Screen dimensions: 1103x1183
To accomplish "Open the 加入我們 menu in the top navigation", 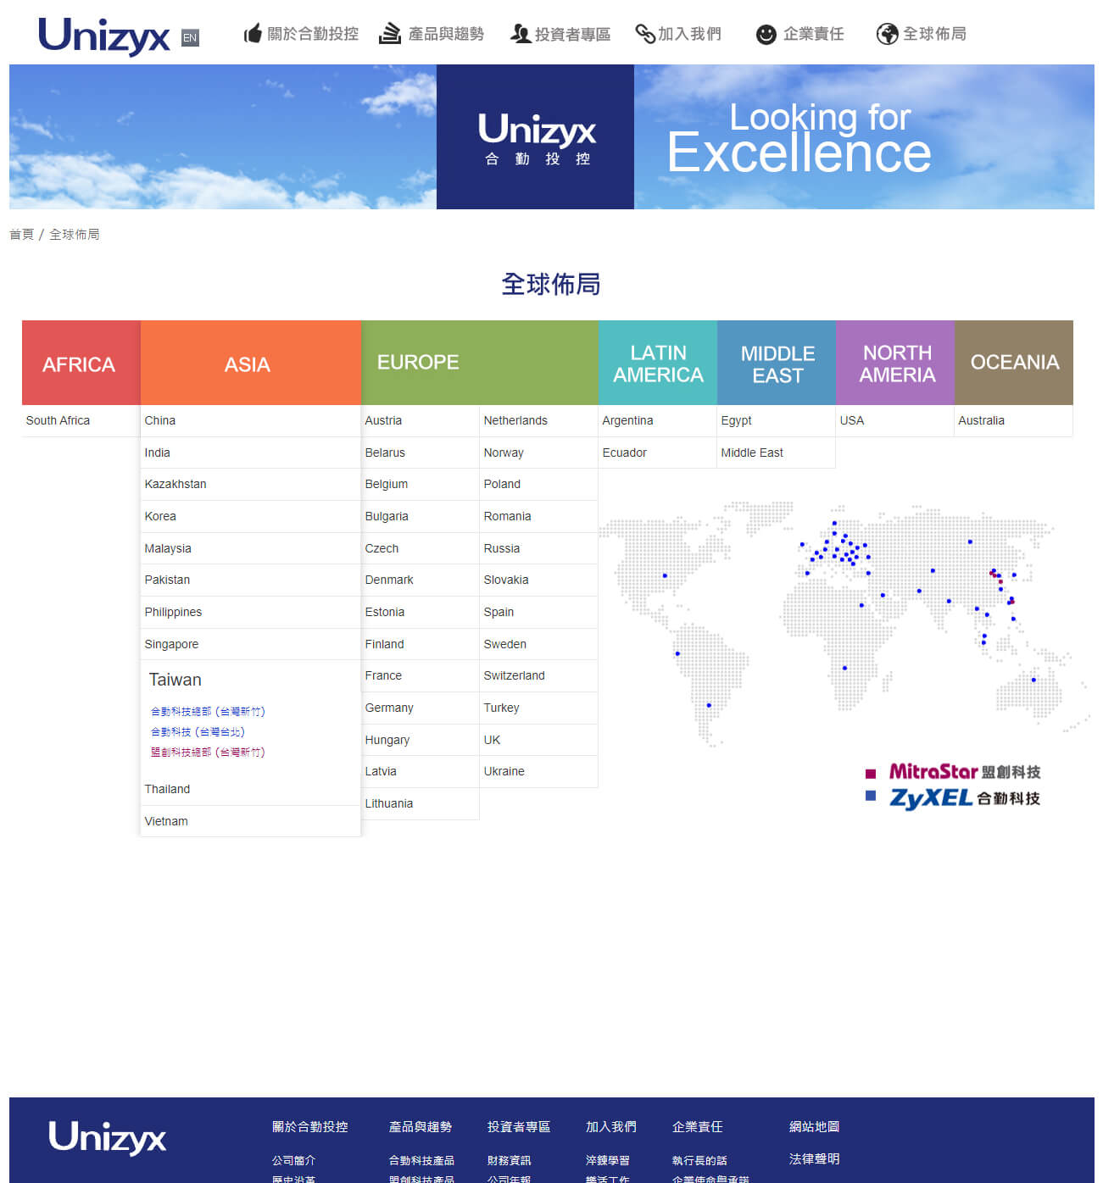I will click(x=690, y=34).
